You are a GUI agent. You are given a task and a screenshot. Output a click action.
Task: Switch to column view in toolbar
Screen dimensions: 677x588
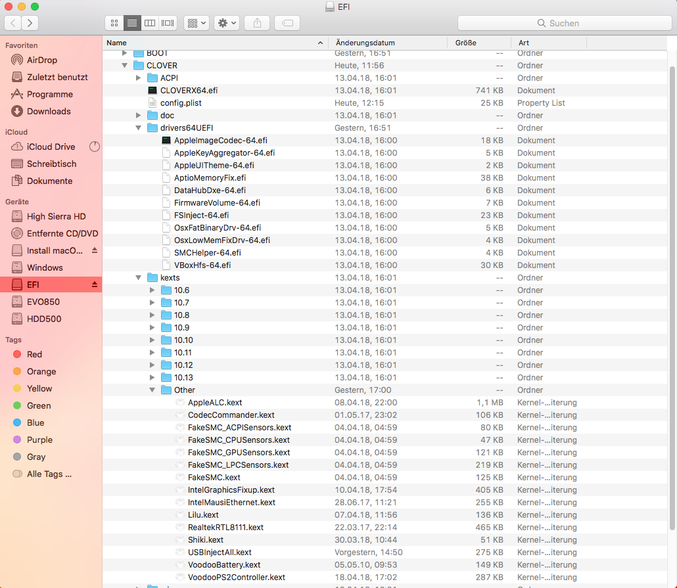[151, 22]
